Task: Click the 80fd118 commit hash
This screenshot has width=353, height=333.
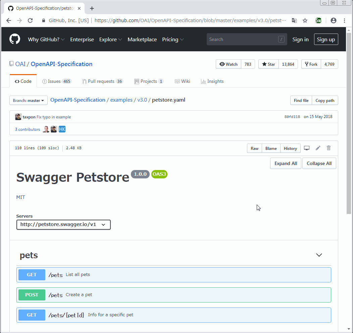Action: point(292,117)
